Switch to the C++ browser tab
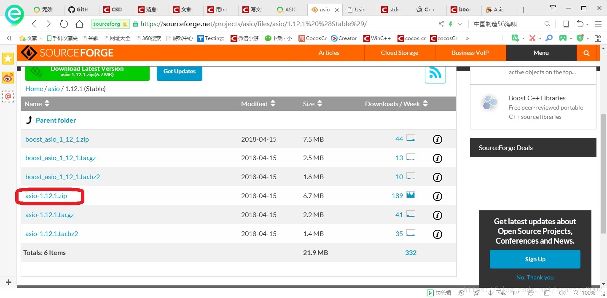Viewport: 607px width, 298px height. click(429, 9)
